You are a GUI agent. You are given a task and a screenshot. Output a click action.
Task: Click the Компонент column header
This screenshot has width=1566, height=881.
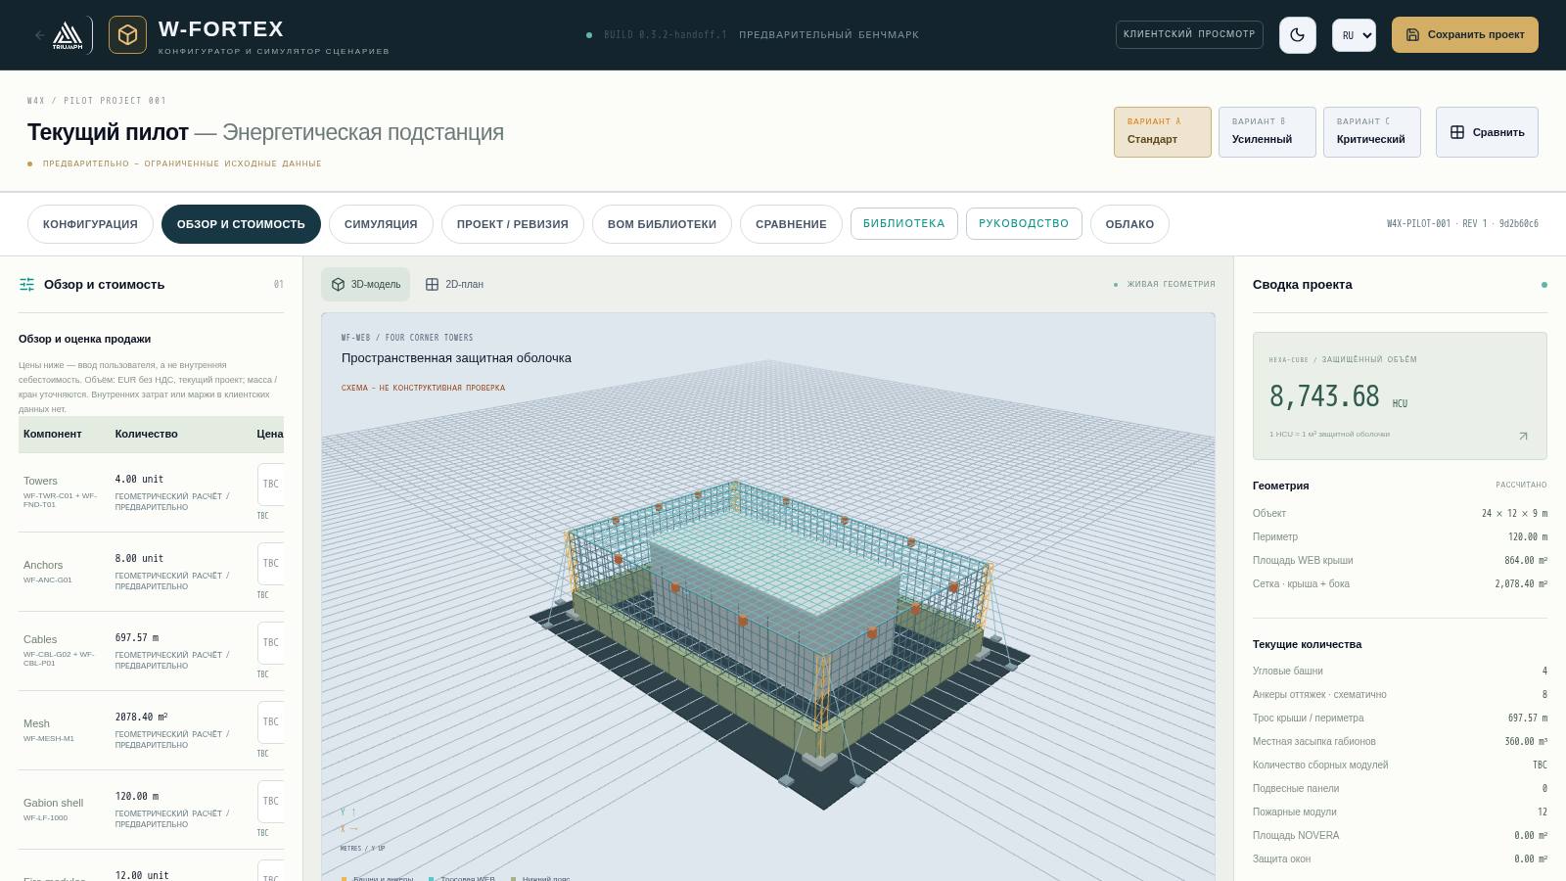click(x=53, y=434)
